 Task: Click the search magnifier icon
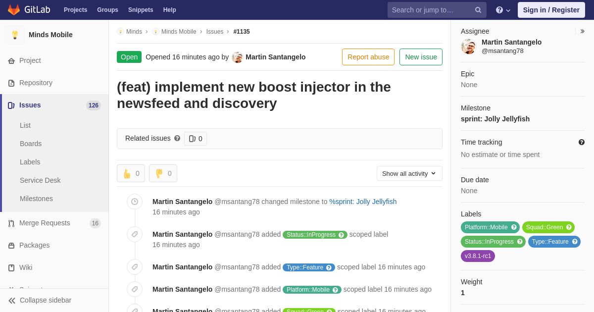(x=478, y=10)
